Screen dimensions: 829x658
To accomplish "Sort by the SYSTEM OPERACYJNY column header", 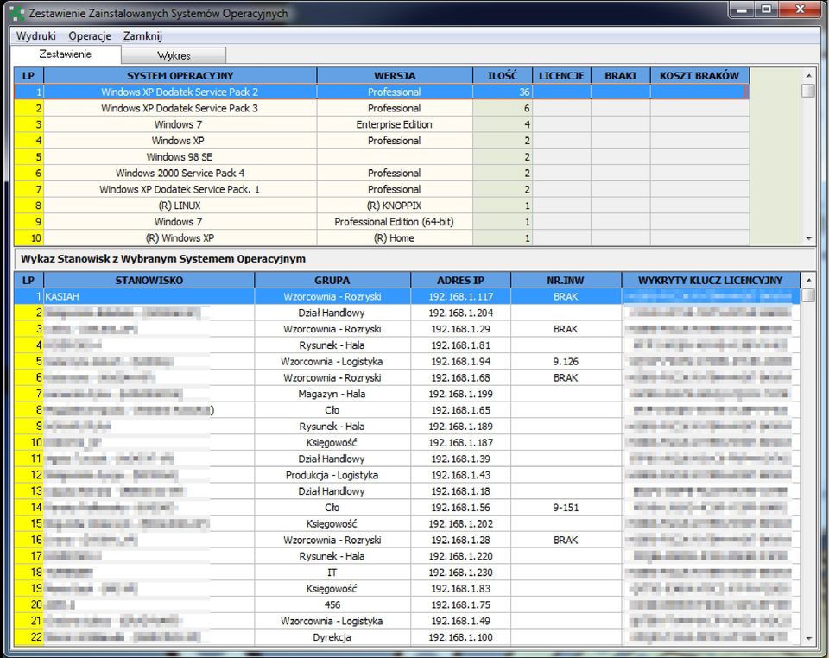I will coord(180,76).
